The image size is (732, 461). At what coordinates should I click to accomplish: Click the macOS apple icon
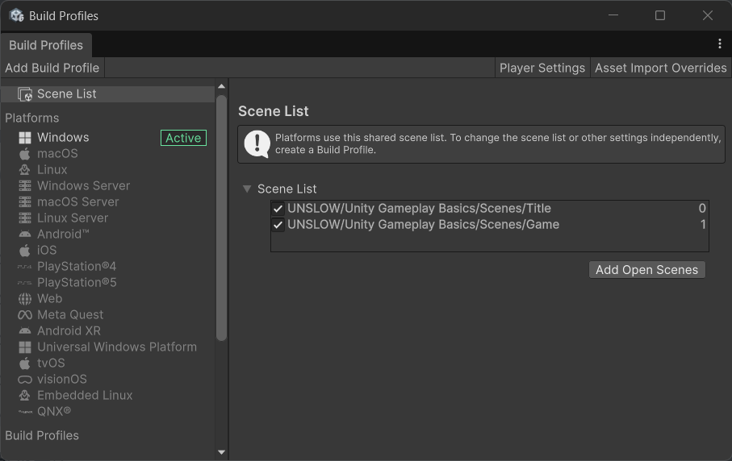25,153
